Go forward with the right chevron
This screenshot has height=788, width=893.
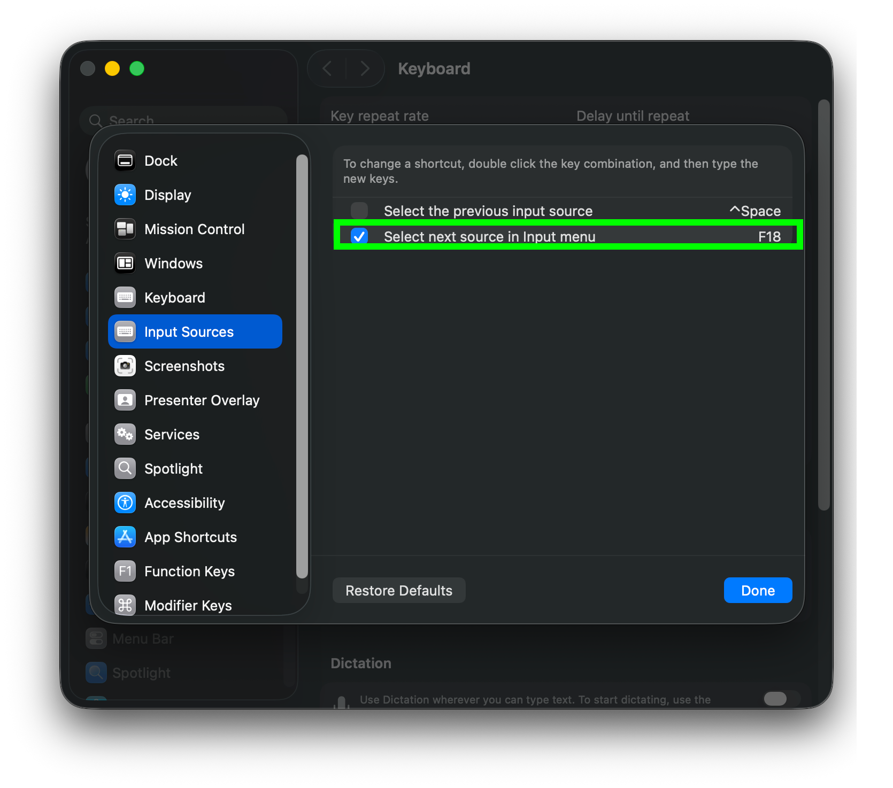pos(365,68)
